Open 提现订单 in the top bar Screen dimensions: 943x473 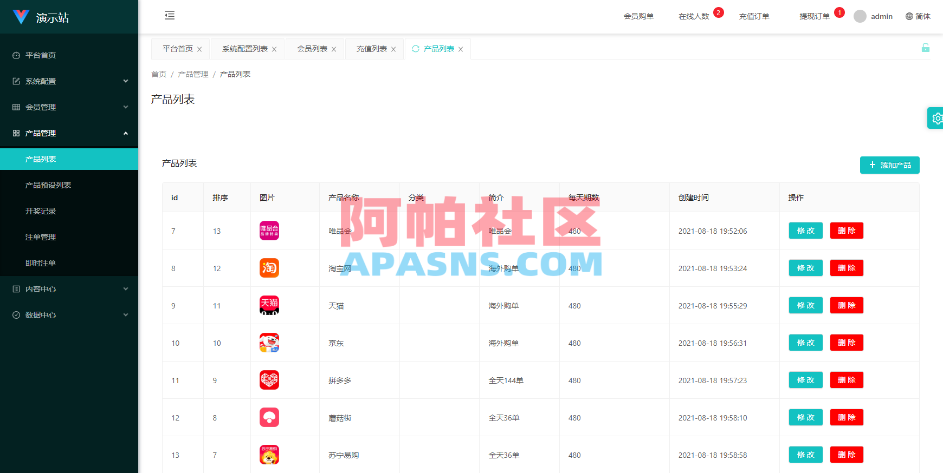tap(815, 16)
